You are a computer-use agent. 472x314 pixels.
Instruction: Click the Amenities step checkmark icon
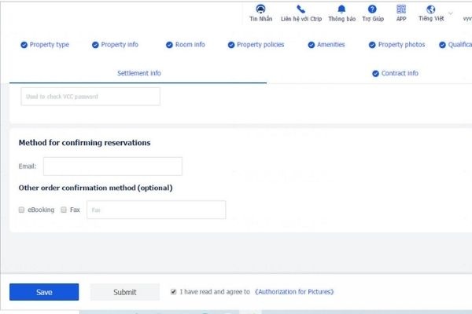(311, 45)
